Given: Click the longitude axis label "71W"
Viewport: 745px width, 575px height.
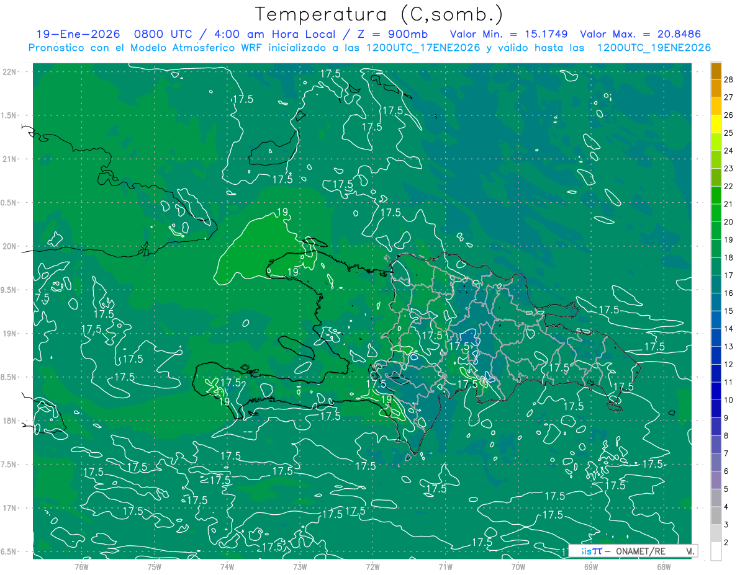Looking at the screenshot, I should (445, 566).
